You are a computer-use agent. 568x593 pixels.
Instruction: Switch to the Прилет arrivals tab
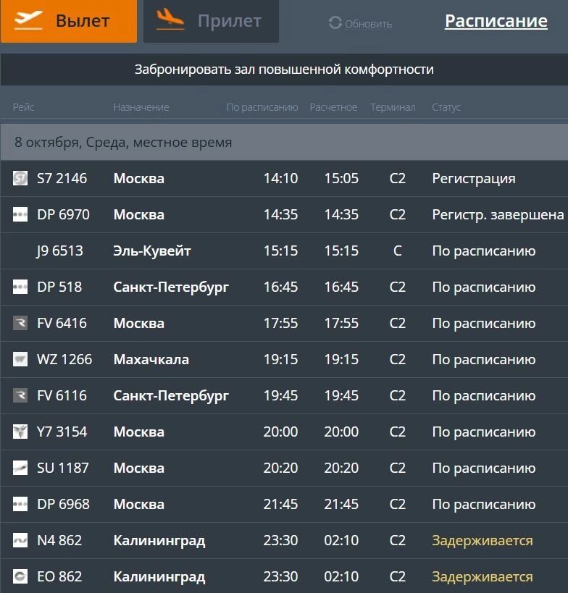[x=211, y=21]
